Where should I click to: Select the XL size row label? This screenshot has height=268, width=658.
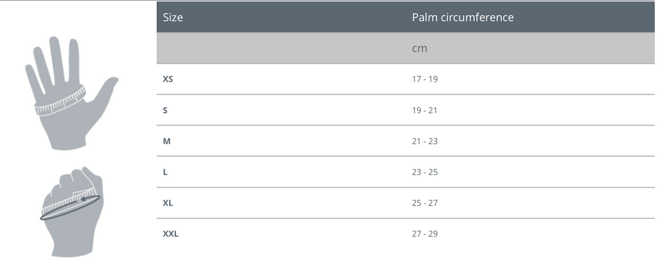pos(168,203)
